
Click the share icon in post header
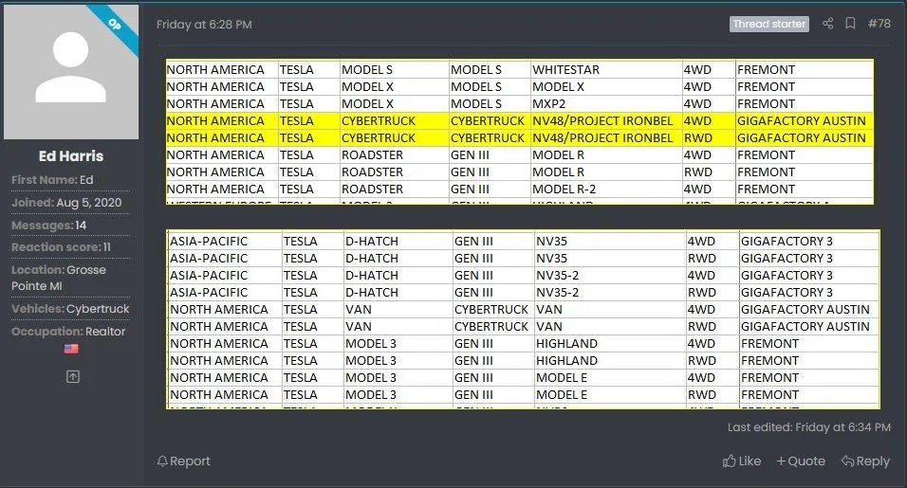pyautogui.click(x=827, y=24)
